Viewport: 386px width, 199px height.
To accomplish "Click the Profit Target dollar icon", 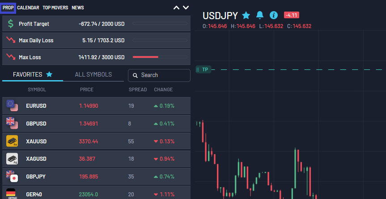I will [x=10, y=24].
